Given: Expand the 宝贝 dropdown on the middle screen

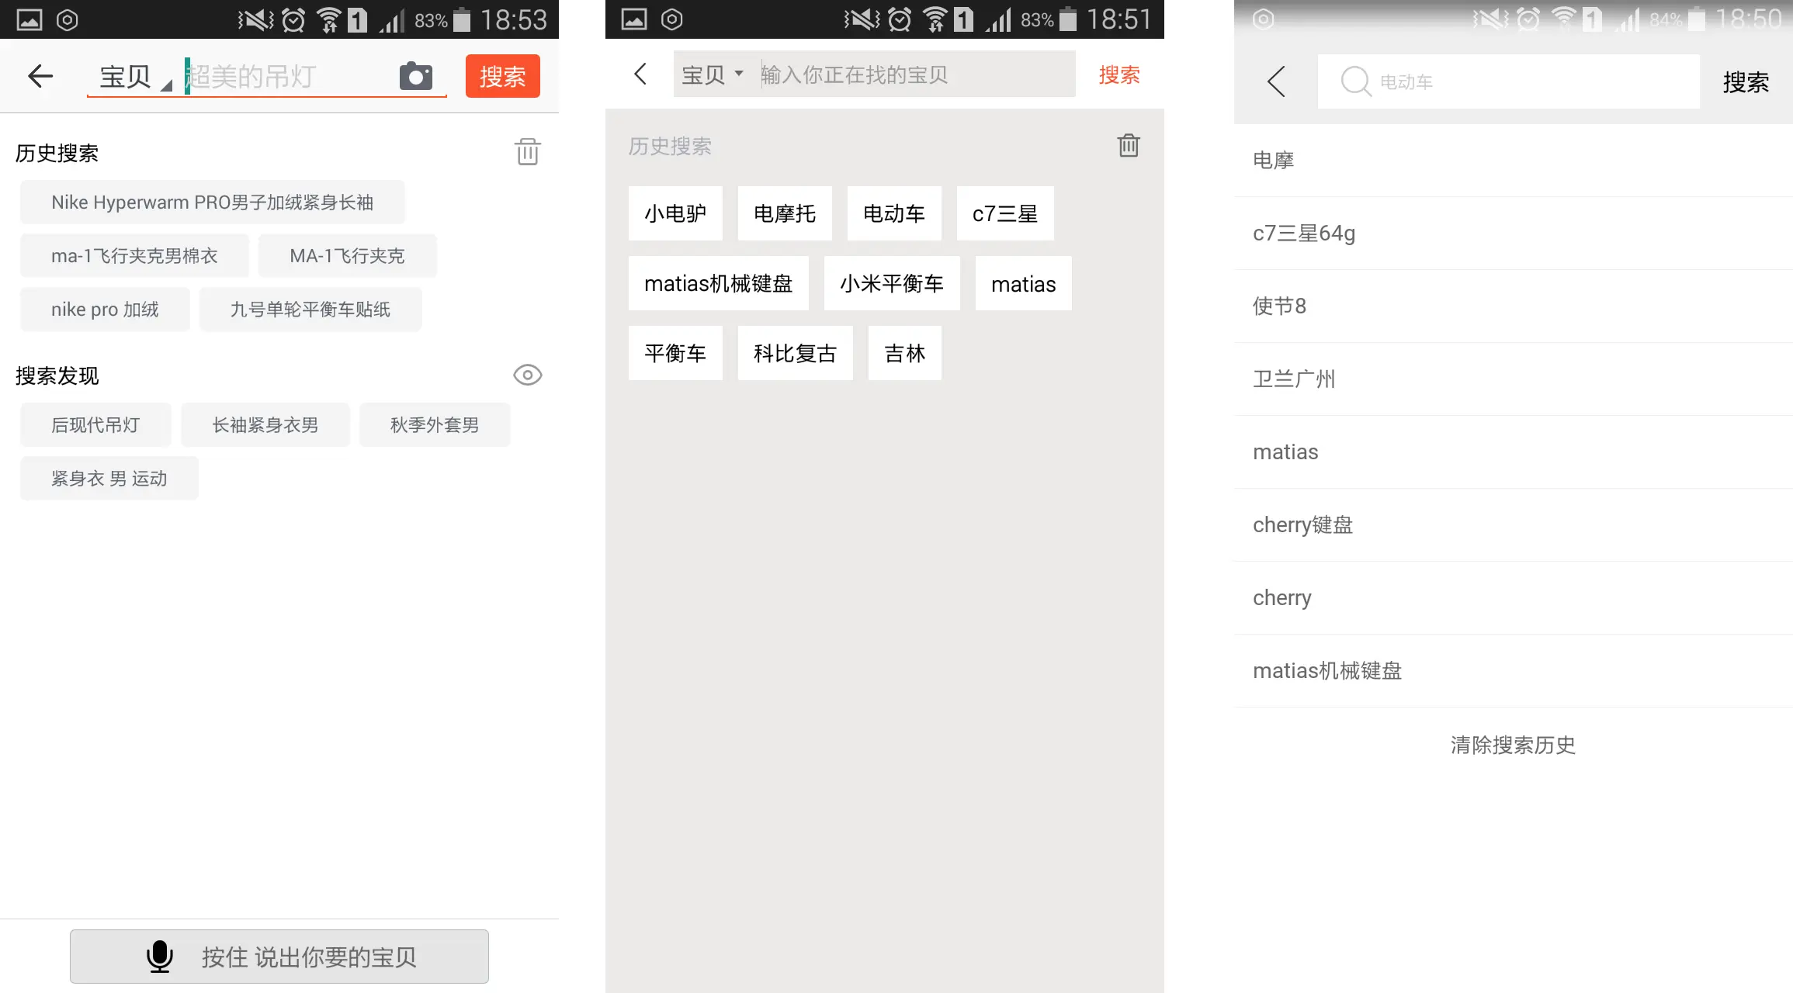Looking at the screenshot, I should [711, 73].
